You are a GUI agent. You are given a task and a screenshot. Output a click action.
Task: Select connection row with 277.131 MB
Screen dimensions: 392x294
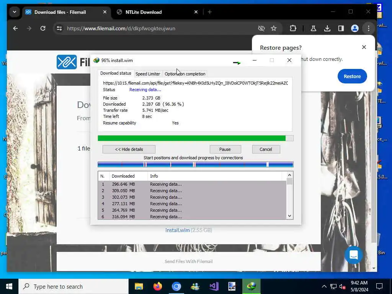[x=192, y=204]
